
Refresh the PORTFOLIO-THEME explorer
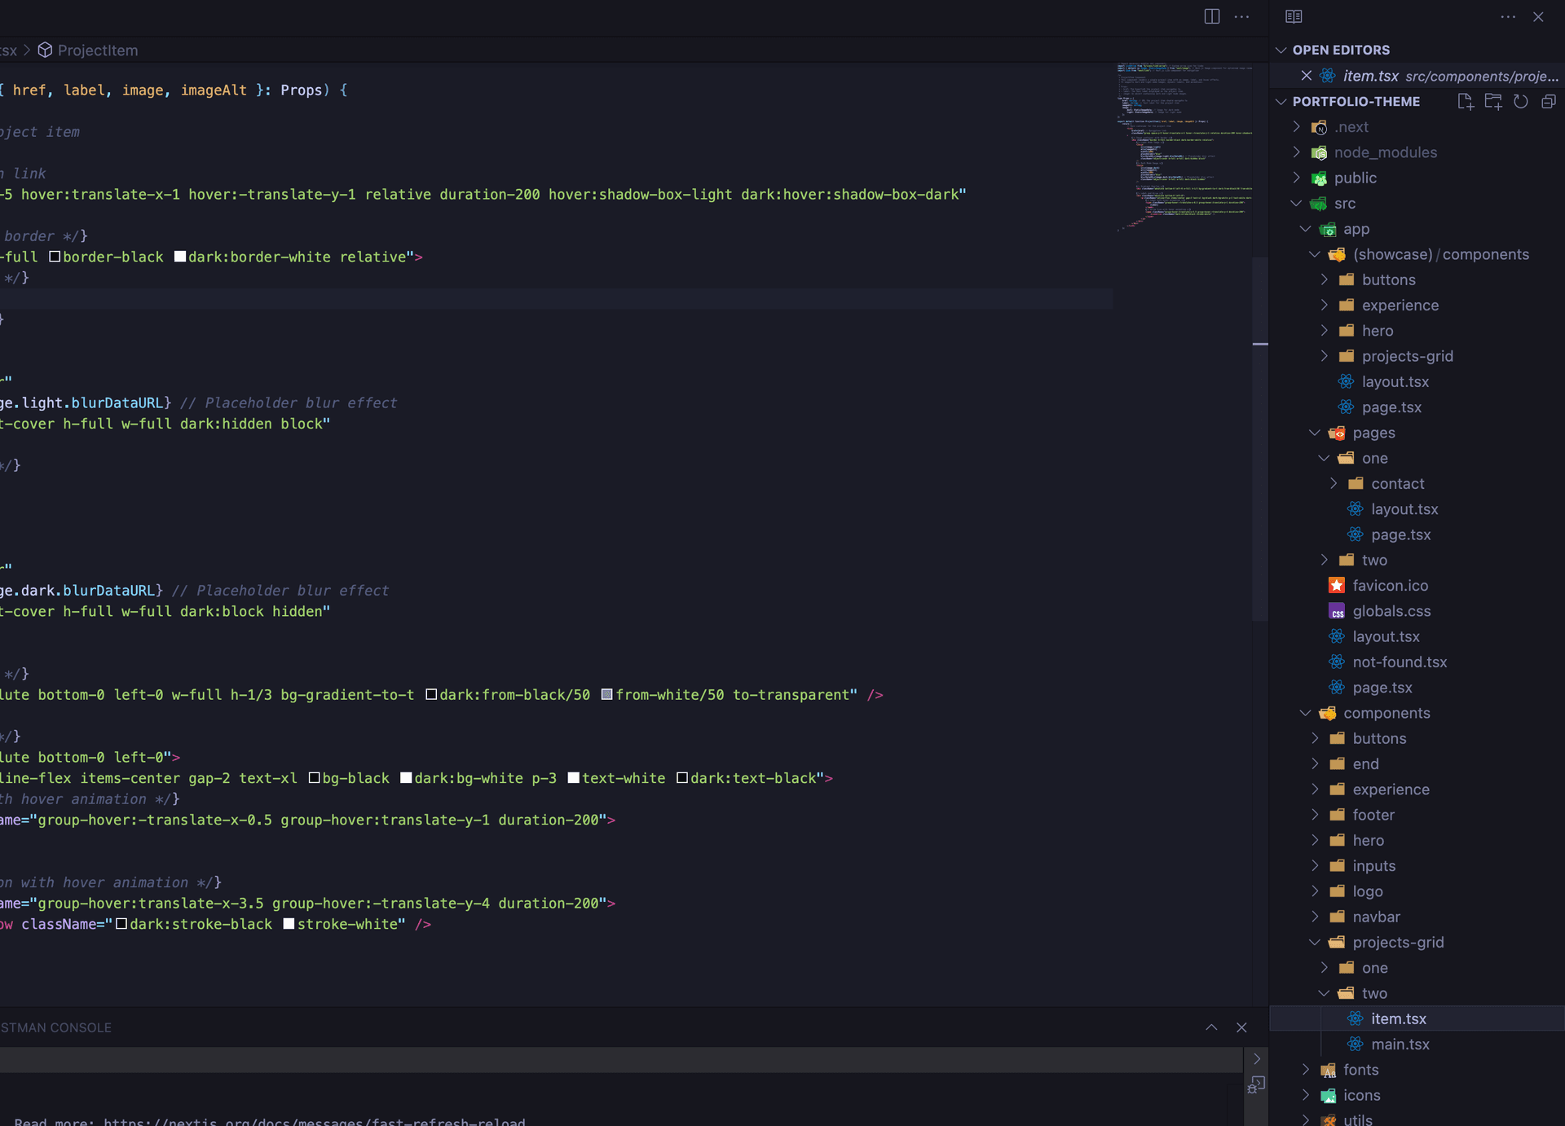(1520, 102)
